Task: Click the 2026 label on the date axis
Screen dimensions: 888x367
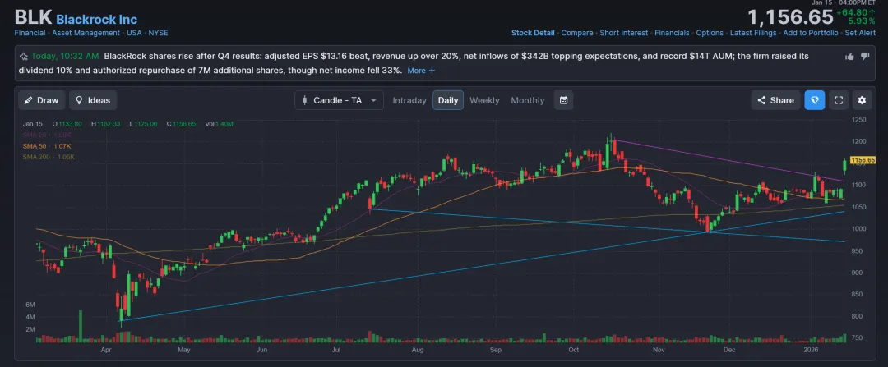Action: pos(812,350)
